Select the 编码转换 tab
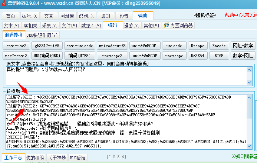The height and width of the screenshot is (163, 257). coord(14,35)
